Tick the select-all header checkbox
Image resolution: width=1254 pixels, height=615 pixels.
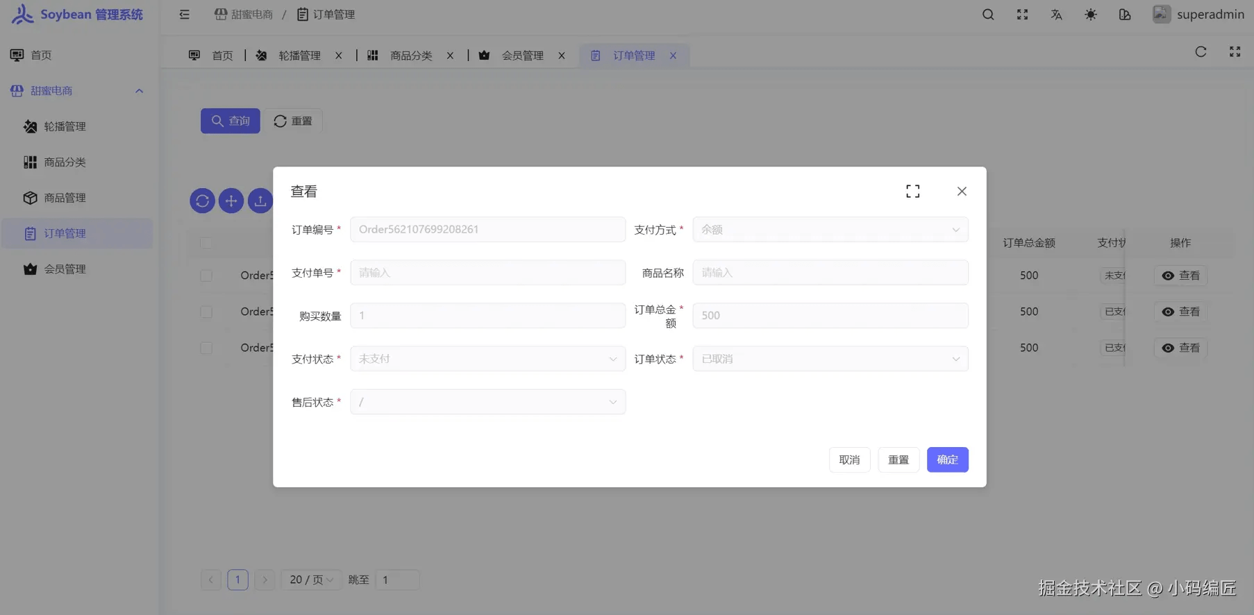(x=206, y=243)
